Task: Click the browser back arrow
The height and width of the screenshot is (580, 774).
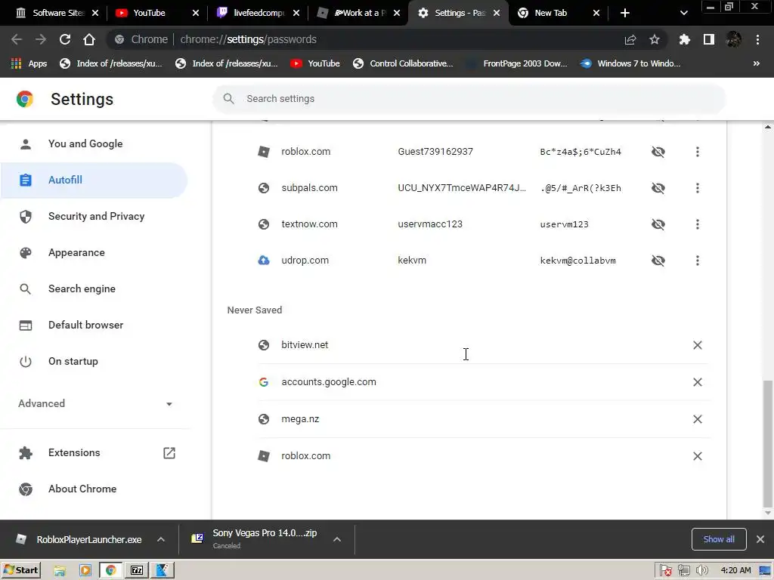Action: click(x=17, y=39)
